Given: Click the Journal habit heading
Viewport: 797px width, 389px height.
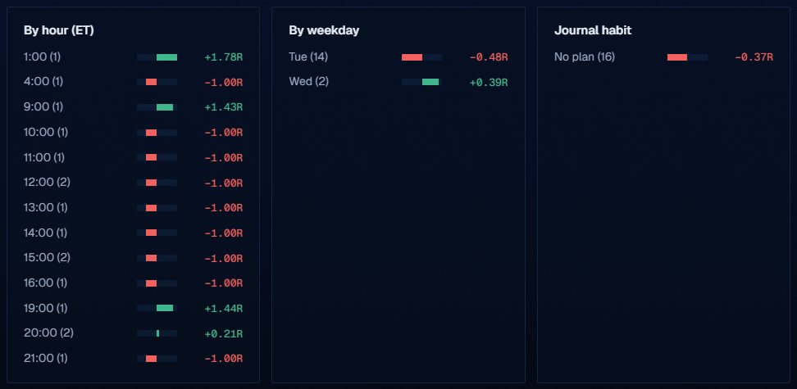Looking at the screenshot, I should pyautogui.click(x=593, y=30).
